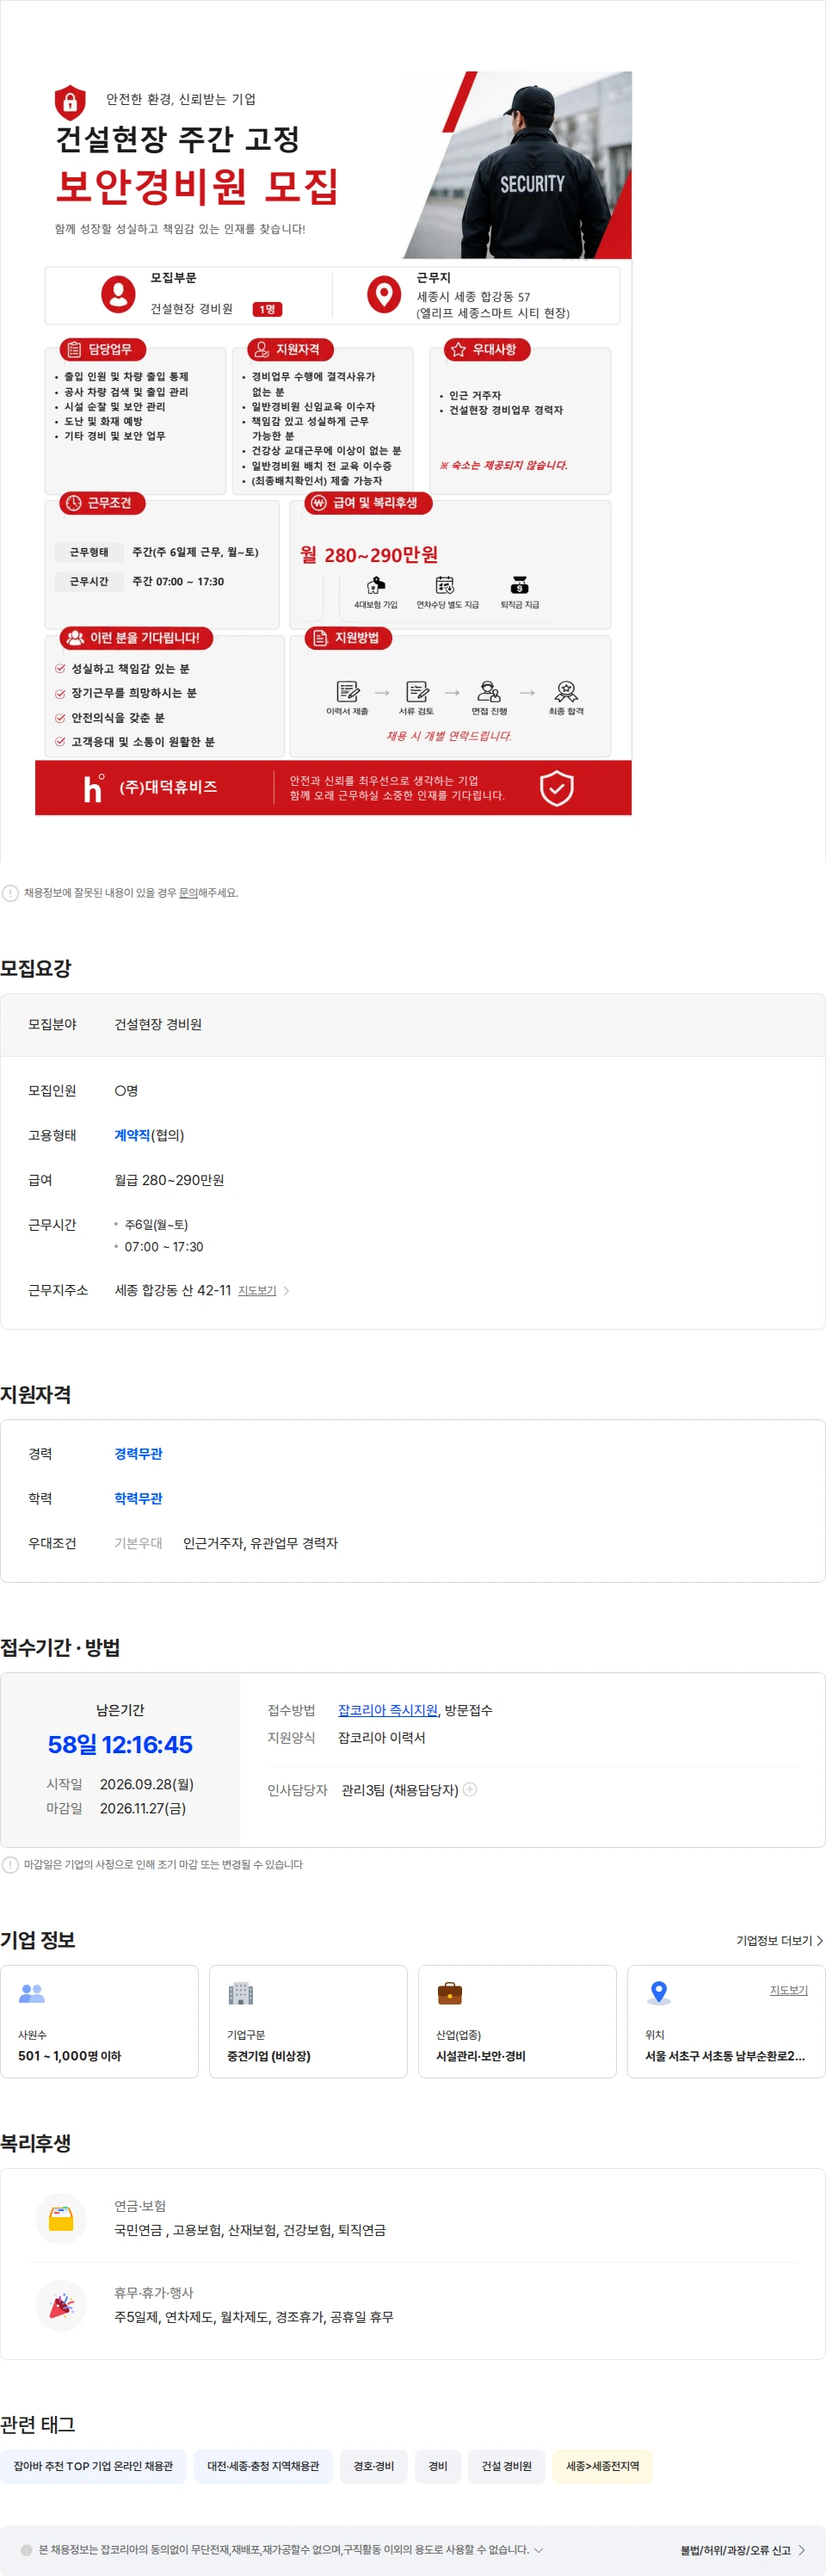Click the shield check icon in footer banner
Screen dimensions: 826x2576
557,788
